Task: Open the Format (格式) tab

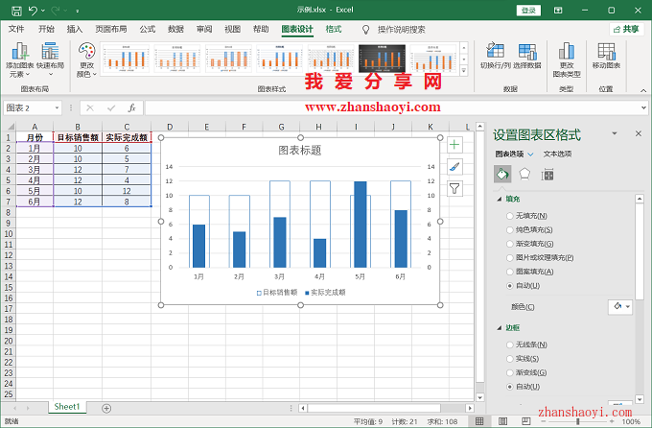Action: point(334,29)
